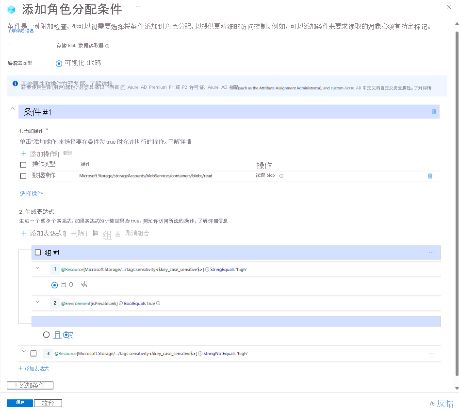Click the trash icon on the 读取 blob row
Viewport: 459px width, 411px height.
[x=429, y=176]
